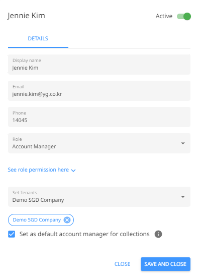
Task: Toggle the Active user switch off
Action: coord(184,16)
